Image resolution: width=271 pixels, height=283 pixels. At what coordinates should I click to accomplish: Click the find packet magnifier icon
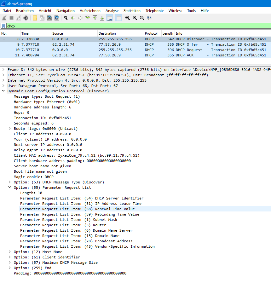(x=66, y=18)
